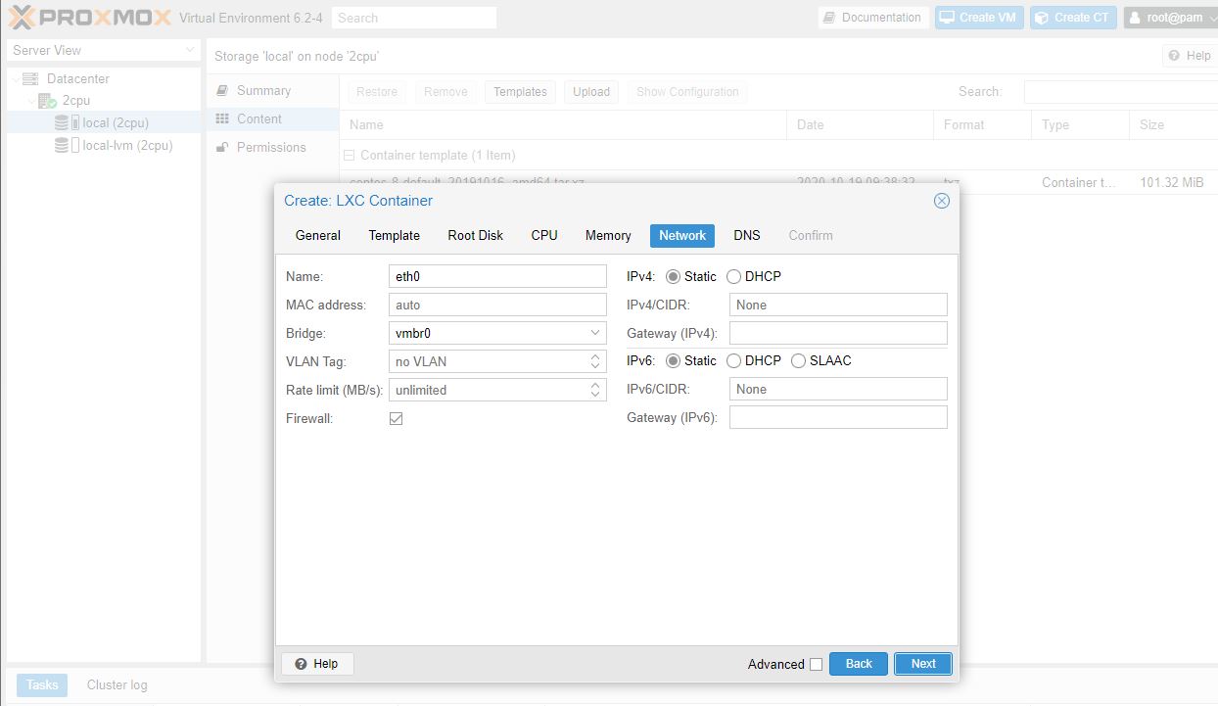Screen dimensions: 1218x706
Task: Click the Datacenter server icon
Action: pos(30,78)
